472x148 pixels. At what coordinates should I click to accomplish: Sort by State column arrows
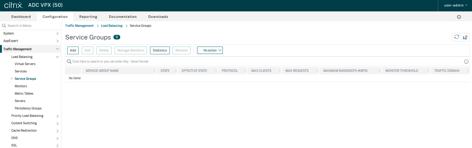coord(175,71)
